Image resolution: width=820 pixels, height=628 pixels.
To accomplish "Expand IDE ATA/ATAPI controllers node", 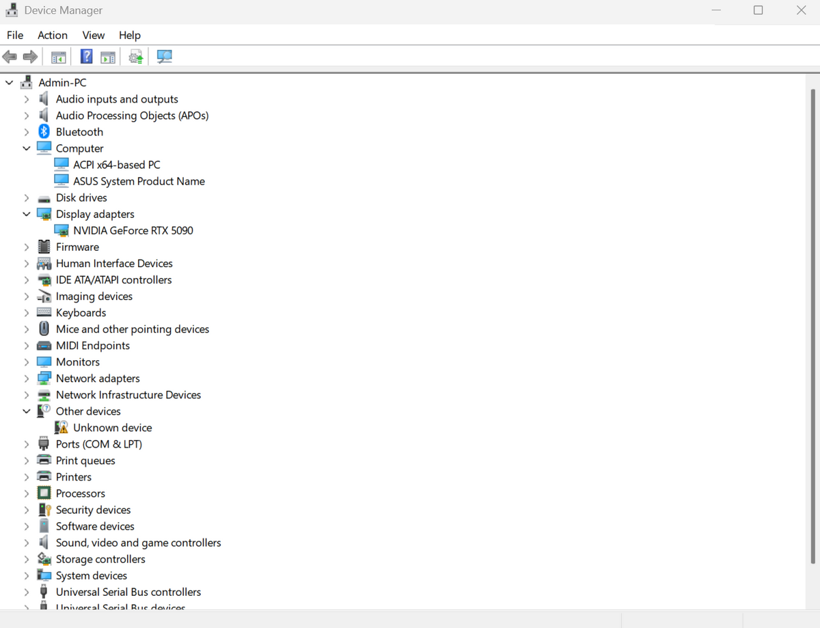I will pyautogui.click(x=27, y=279).
